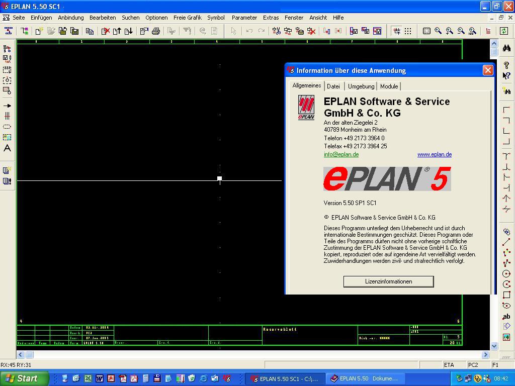Image resolution: width=515 pixels, height=386 pixels.
Task: Click the cut symbol scissors icon
Action: click(x=277, y=31)
